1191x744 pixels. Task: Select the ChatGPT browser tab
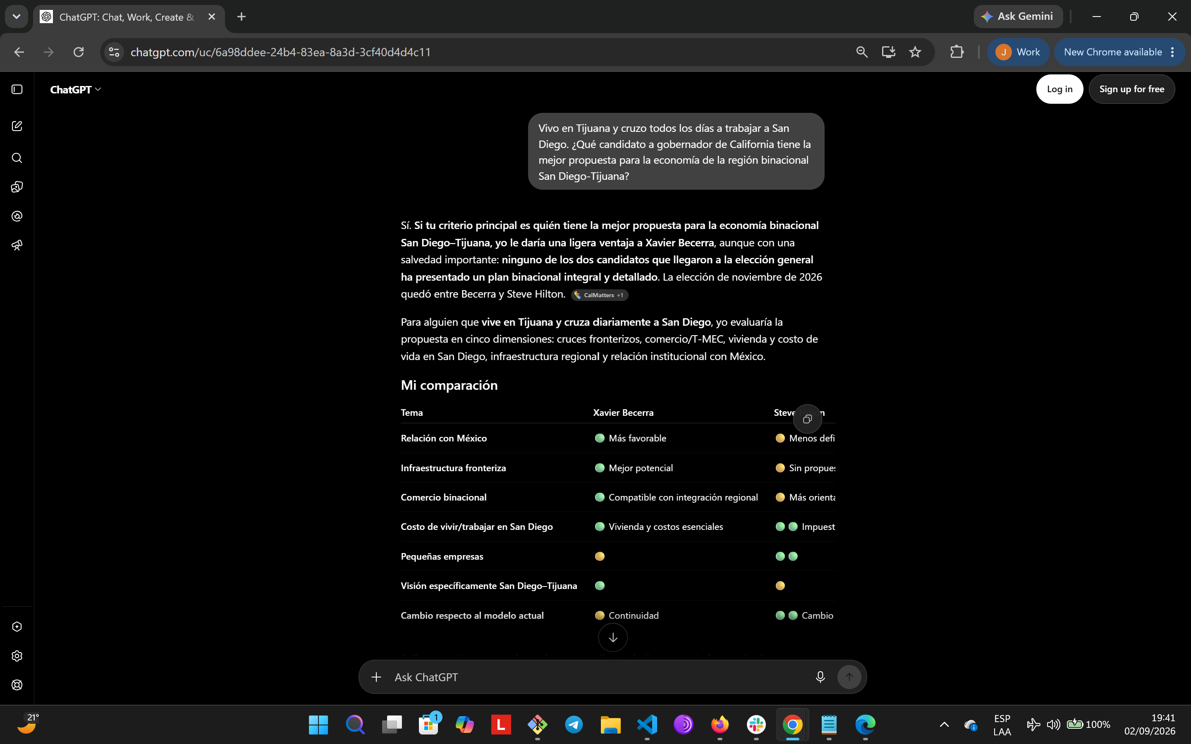[x=129, y=17]
